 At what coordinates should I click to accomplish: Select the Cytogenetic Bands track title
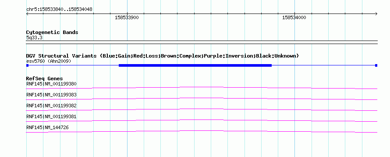click(52, 32)
